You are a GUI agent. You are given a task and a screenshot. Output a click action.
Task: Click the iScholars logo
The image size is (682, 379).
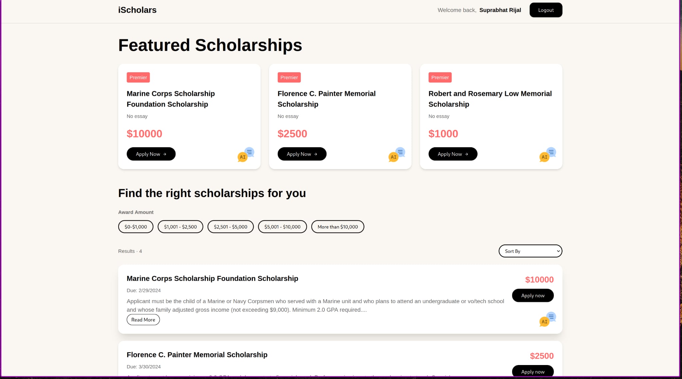click(137, 10)
